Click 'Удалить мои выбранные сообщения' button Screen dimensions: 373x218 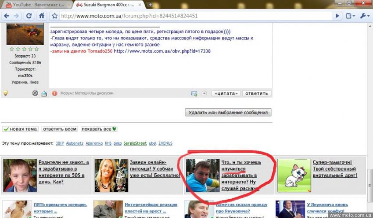228,112
